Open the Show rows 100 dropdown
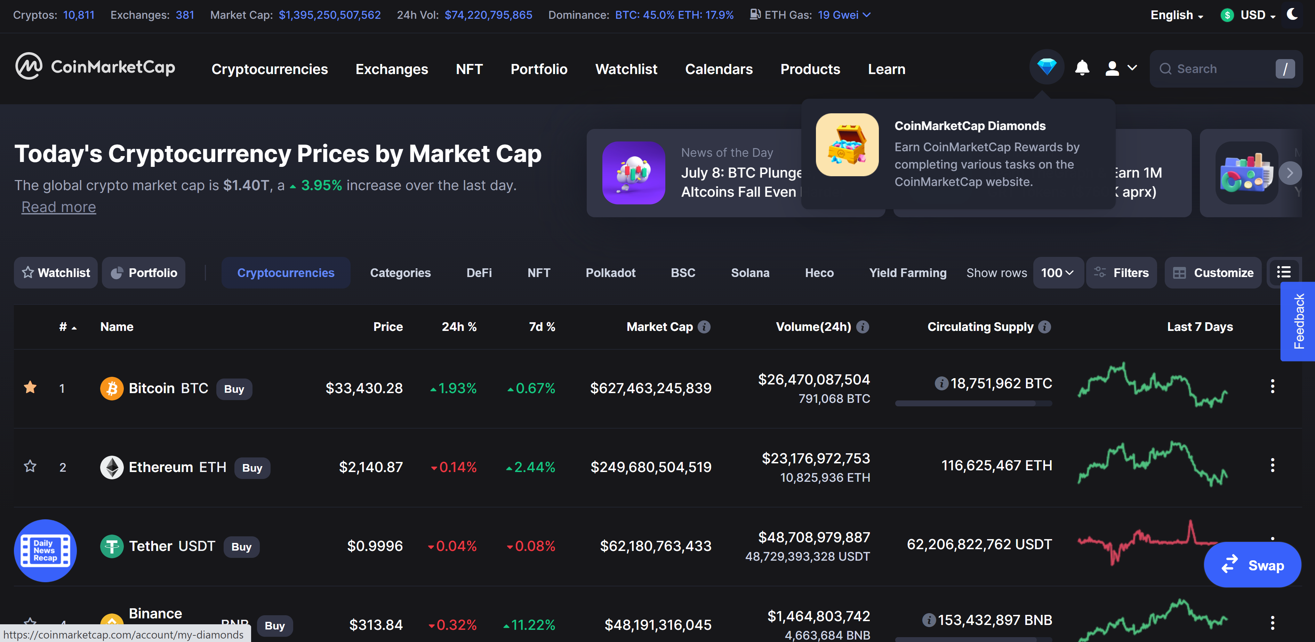Viewport: 1315px width, 642px height. click(1058, 273)
